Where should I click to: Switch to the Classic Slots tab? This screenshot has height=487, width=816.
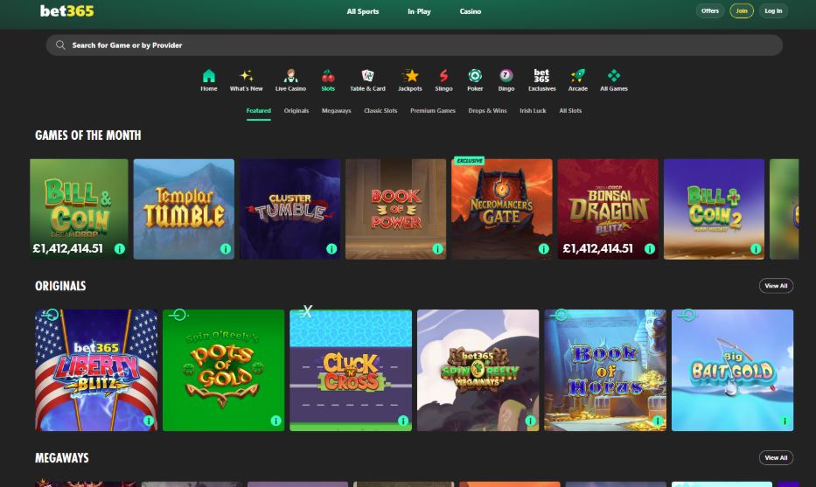[x=380, y=111]
